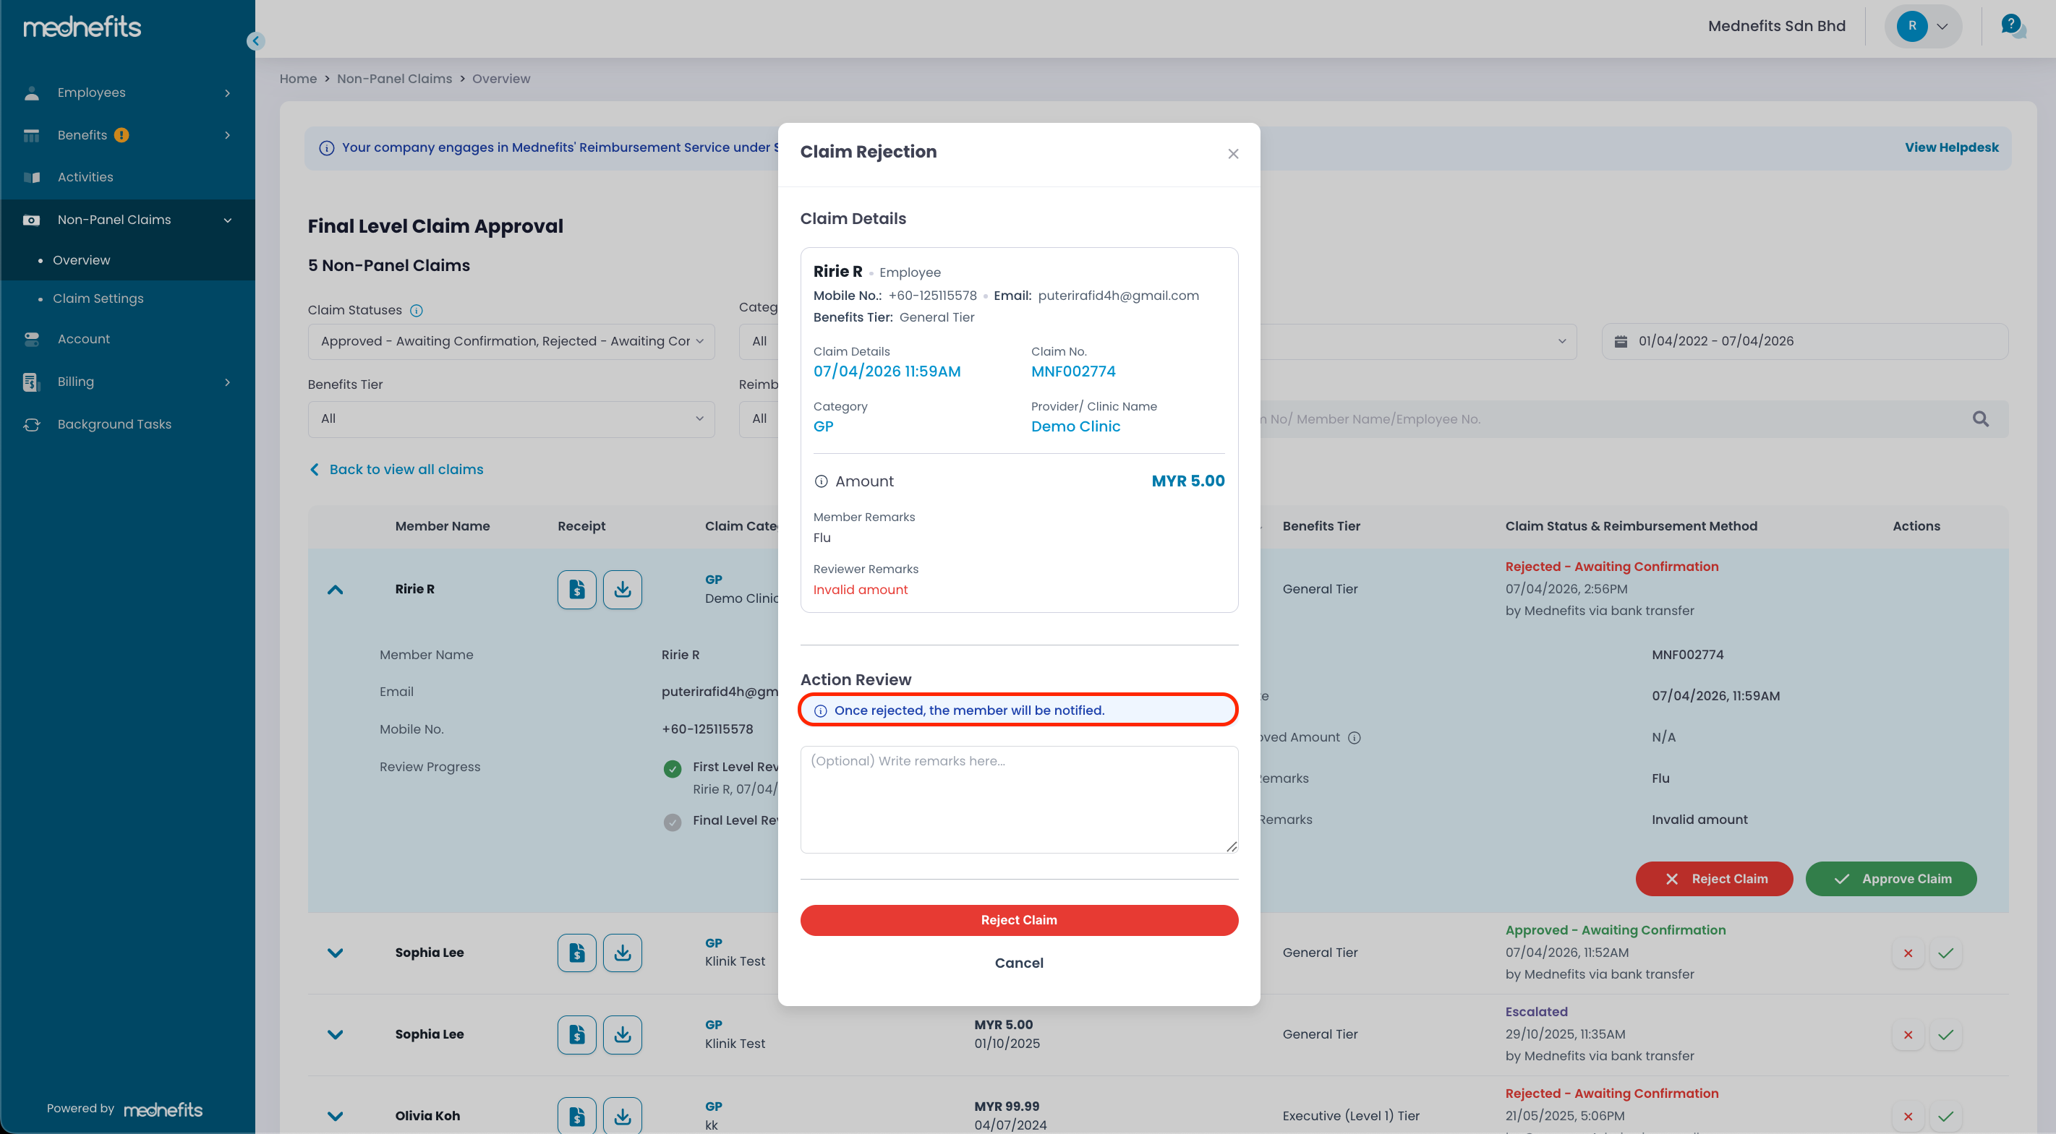Click the optional remarks text area
This screenshot has height=1134, width=2056.
[x=1018, y=799]
